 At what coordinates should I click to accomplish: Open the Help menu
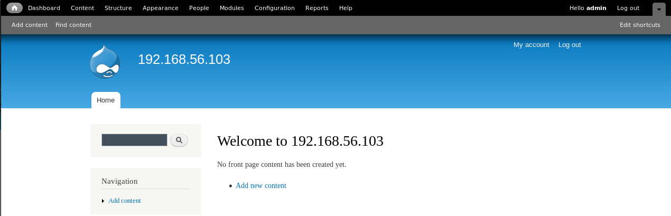pos(346,8)
